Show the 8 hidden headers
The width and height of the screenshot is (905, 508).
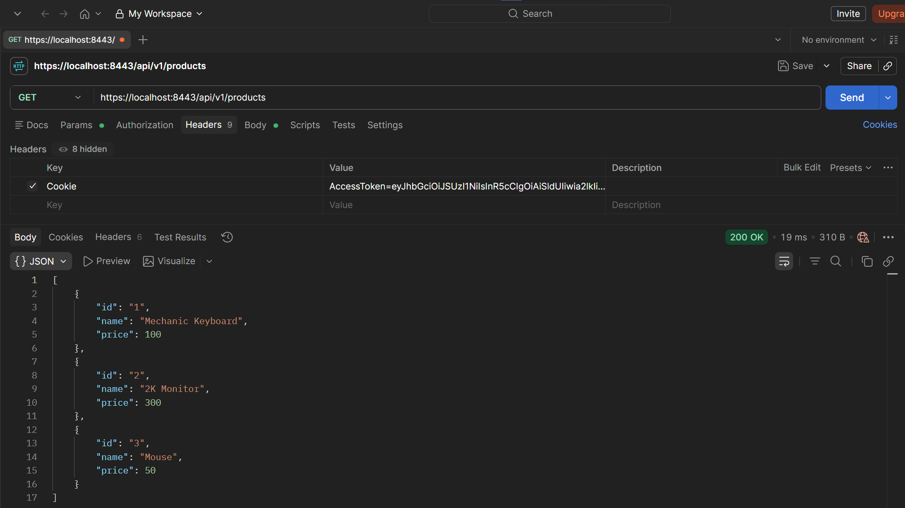83,149
